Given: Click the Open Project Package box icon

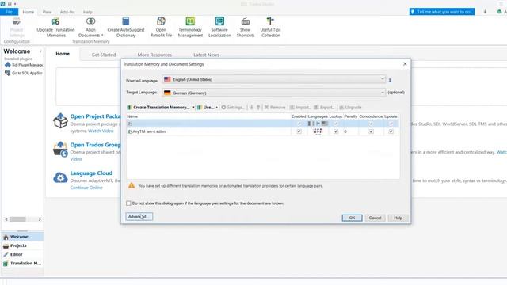Looking at the screenshot, I should click(x=60, y=120).
